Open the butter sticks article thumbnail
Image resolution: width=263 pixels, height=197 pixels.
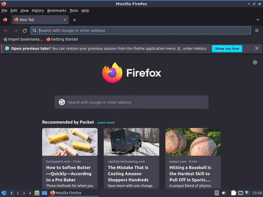pos(70,142)
